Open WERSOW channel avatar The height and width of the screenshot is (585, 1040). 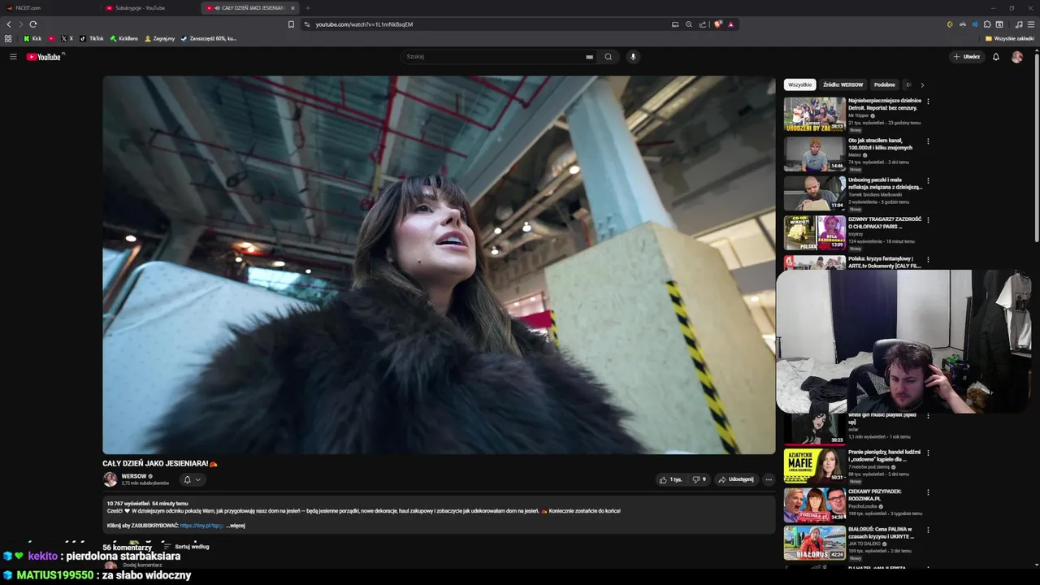click(110, 479)
